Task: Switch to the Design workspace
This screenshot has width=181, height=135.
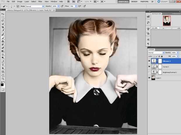Action: point(134,1)
